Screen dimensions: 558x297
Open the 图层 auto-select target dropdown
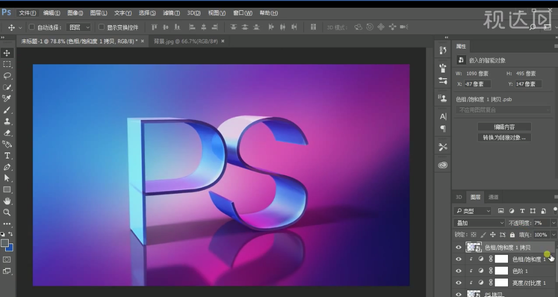(x=79, y=27)
